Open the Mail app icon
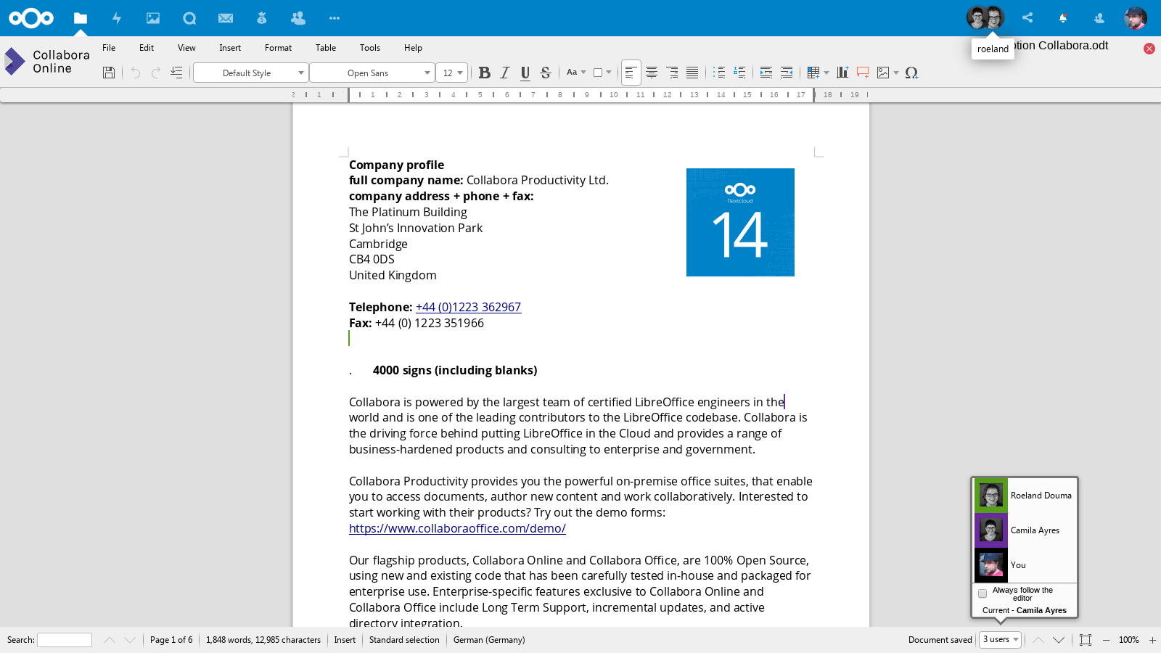This screenshot has height=653, width=1161. click(x=226, y=18)
